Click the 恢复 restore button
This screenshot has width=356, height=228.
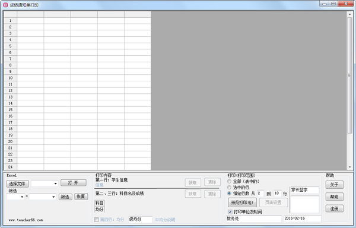[x=81, y=197]
